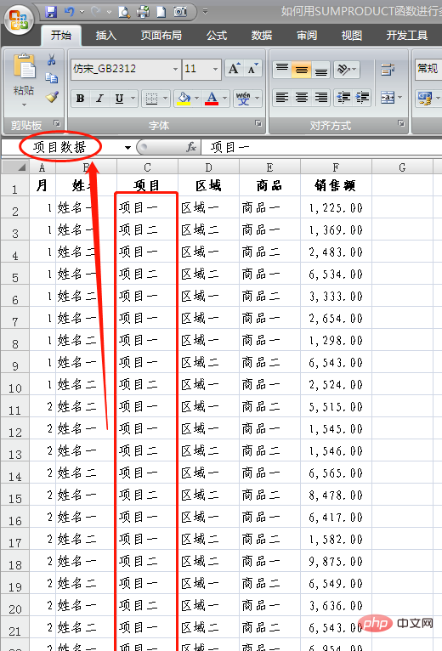Open the 视图 tab
Viewport: 442px width, 651px height.
point(351,36)
